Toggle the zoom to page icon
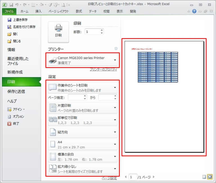 [210, 177]
